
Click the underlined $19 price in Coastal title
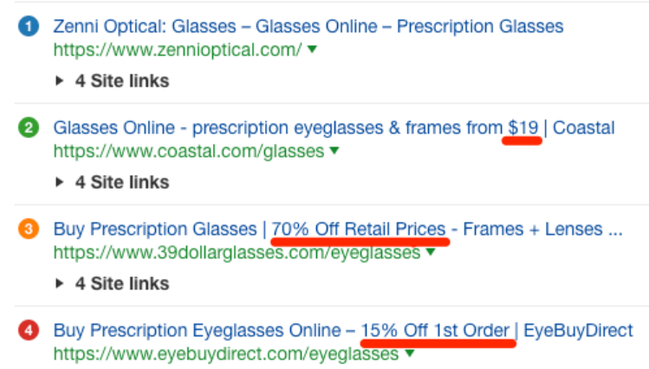point(522,128)
